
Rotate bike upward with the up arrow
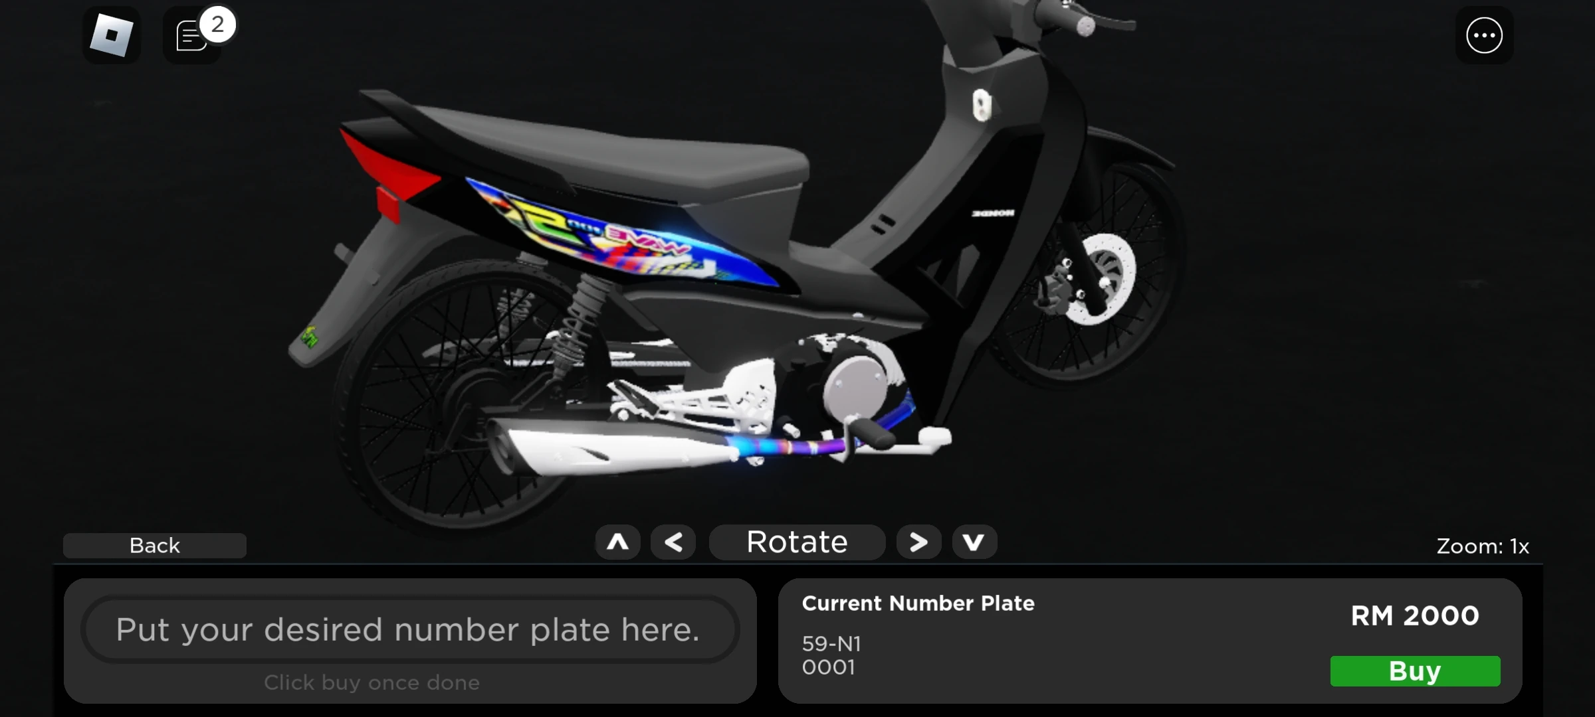tap(617, 542)
